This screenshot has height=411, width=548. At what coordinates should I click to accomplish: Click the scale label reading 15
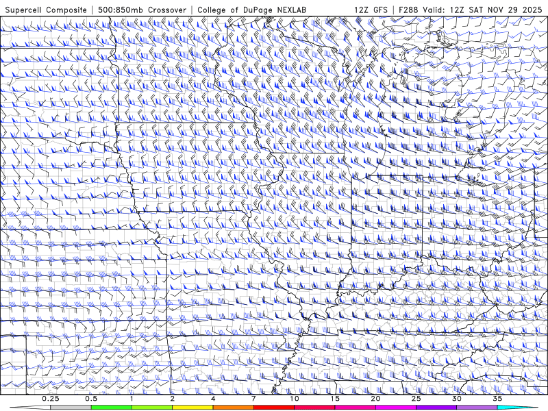[x=335, y=399]
